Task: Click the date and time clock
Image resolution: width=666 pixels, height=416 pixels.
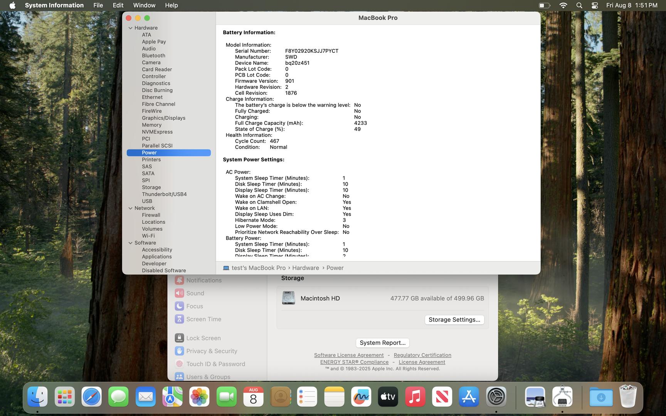Action: tap(632, 5)
